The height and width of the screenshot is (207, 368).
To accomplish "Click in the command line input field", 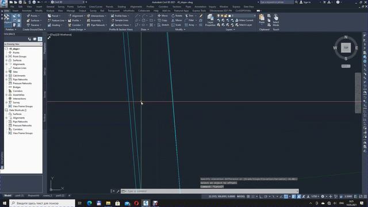I will click(209, 191).
